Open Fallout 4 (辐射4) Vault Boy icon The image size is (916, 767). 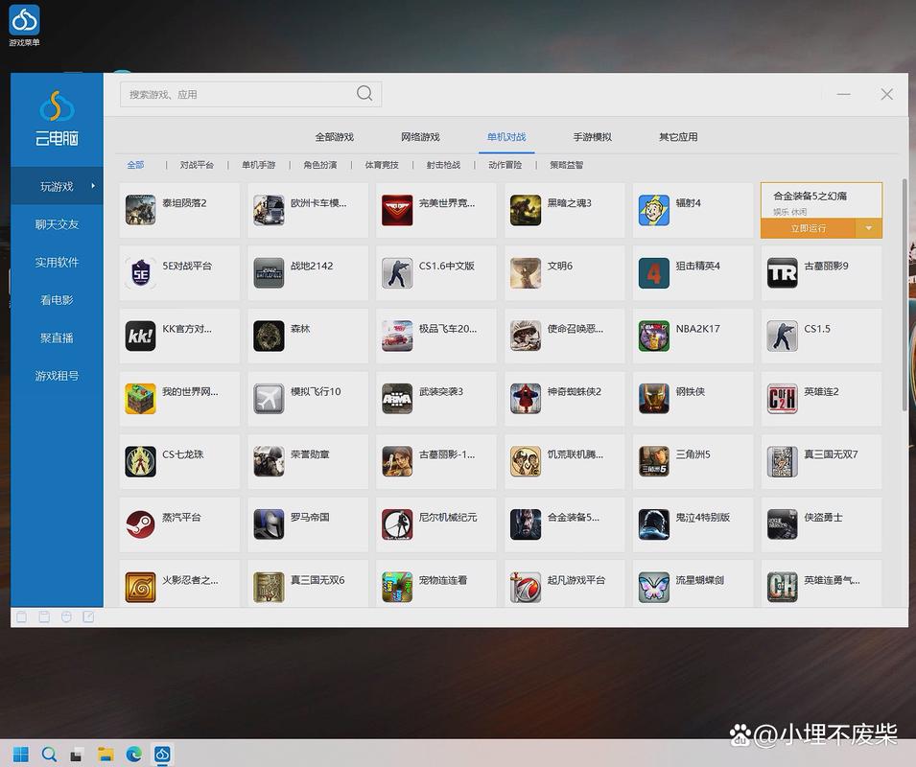click(x=654, y=210)
